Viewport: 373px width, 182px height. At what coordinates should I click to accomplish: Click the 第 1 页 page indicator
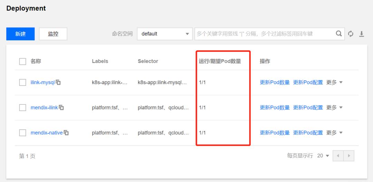[27, 156]
